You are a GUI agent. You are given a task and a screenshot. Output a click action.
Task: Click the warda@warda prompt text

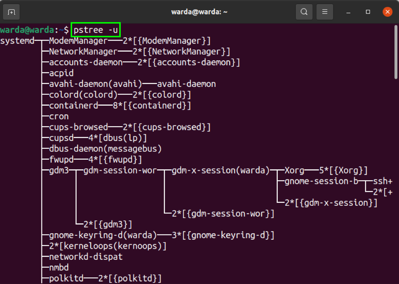point(27,30)
